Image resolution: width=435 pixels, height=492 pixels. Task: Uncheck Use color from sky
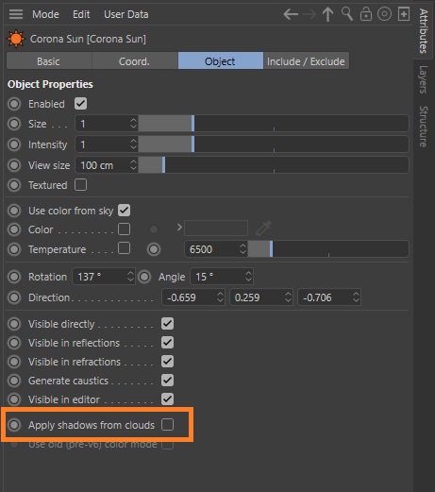point(124,211)
